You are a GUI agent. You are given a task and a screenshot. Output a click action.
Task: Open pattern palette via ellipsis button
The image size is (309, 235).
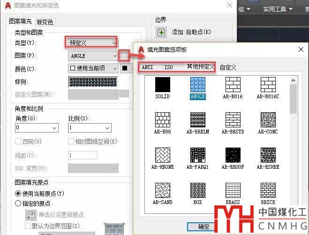[x=124, y=55]
